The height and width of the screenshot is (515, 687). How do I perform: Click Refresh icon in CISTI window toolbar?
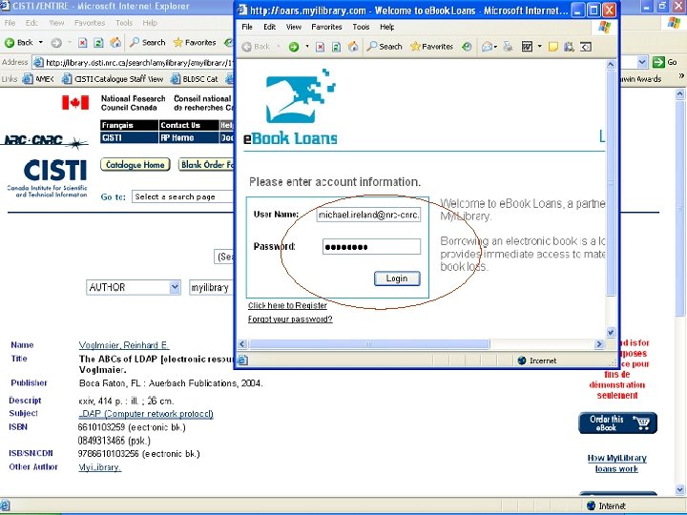[98, 43]
